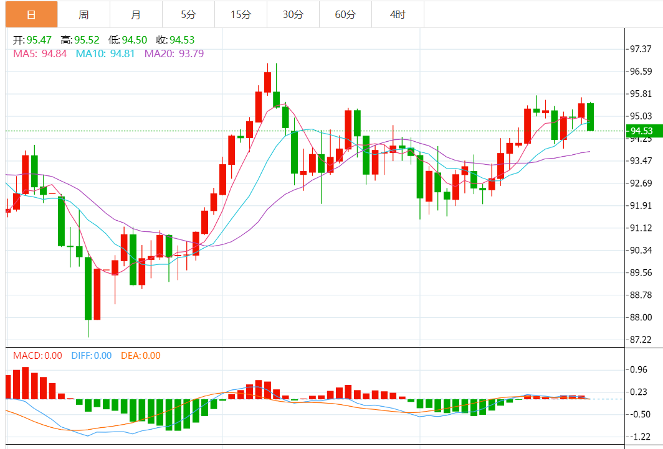Click the 91.91 price axis label

pyautogui.click(x=641, y=205)
